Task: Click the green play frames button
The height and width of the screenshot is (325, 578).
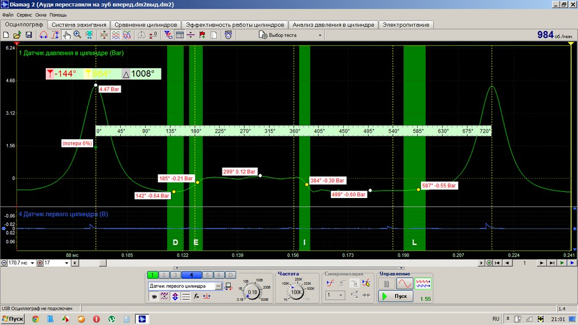Action: pos(562,263)
